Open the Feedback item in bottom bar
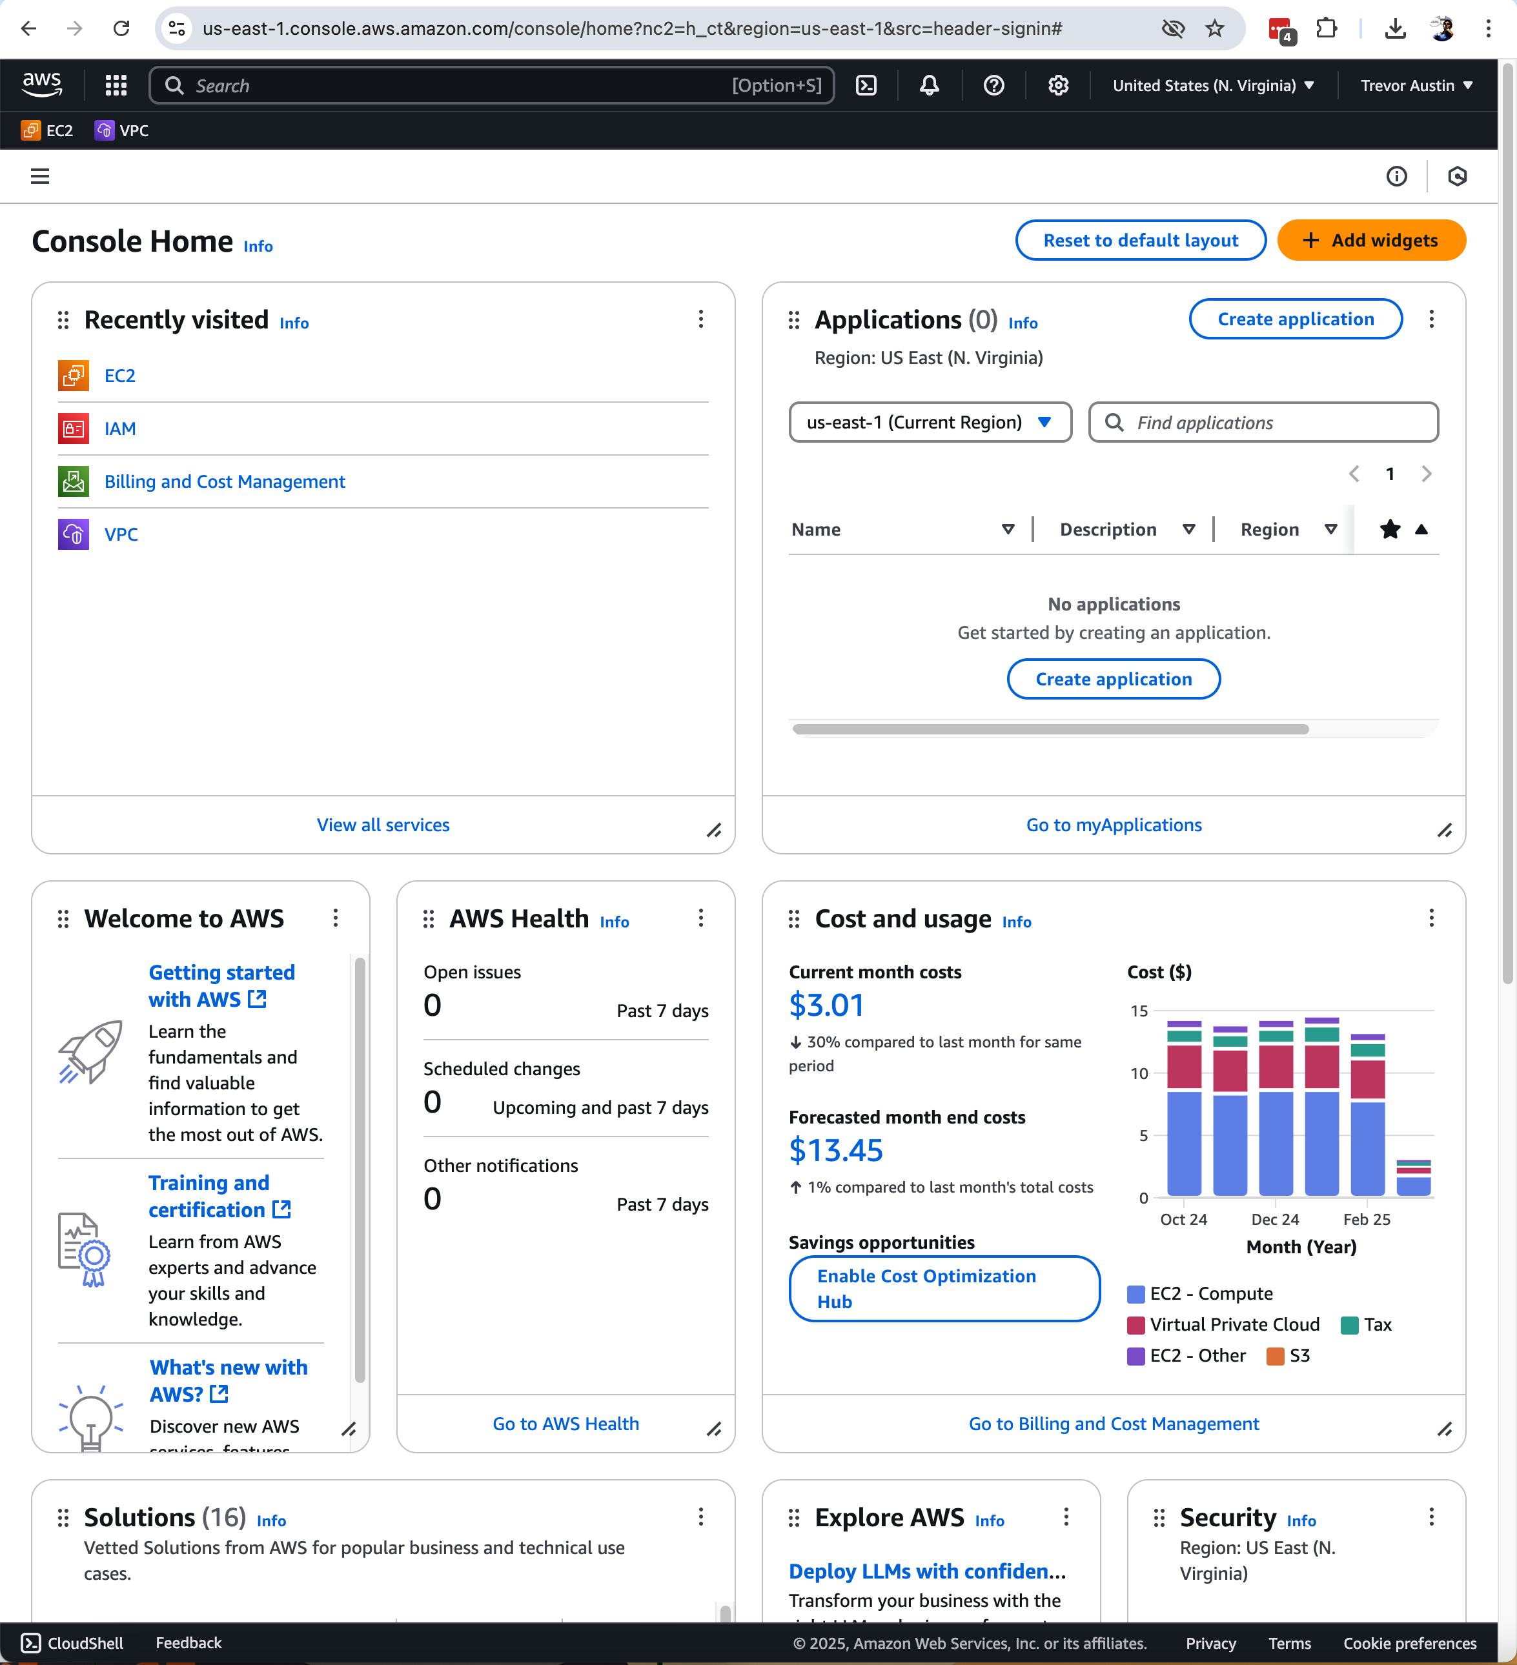 [x=188, y=1642]
